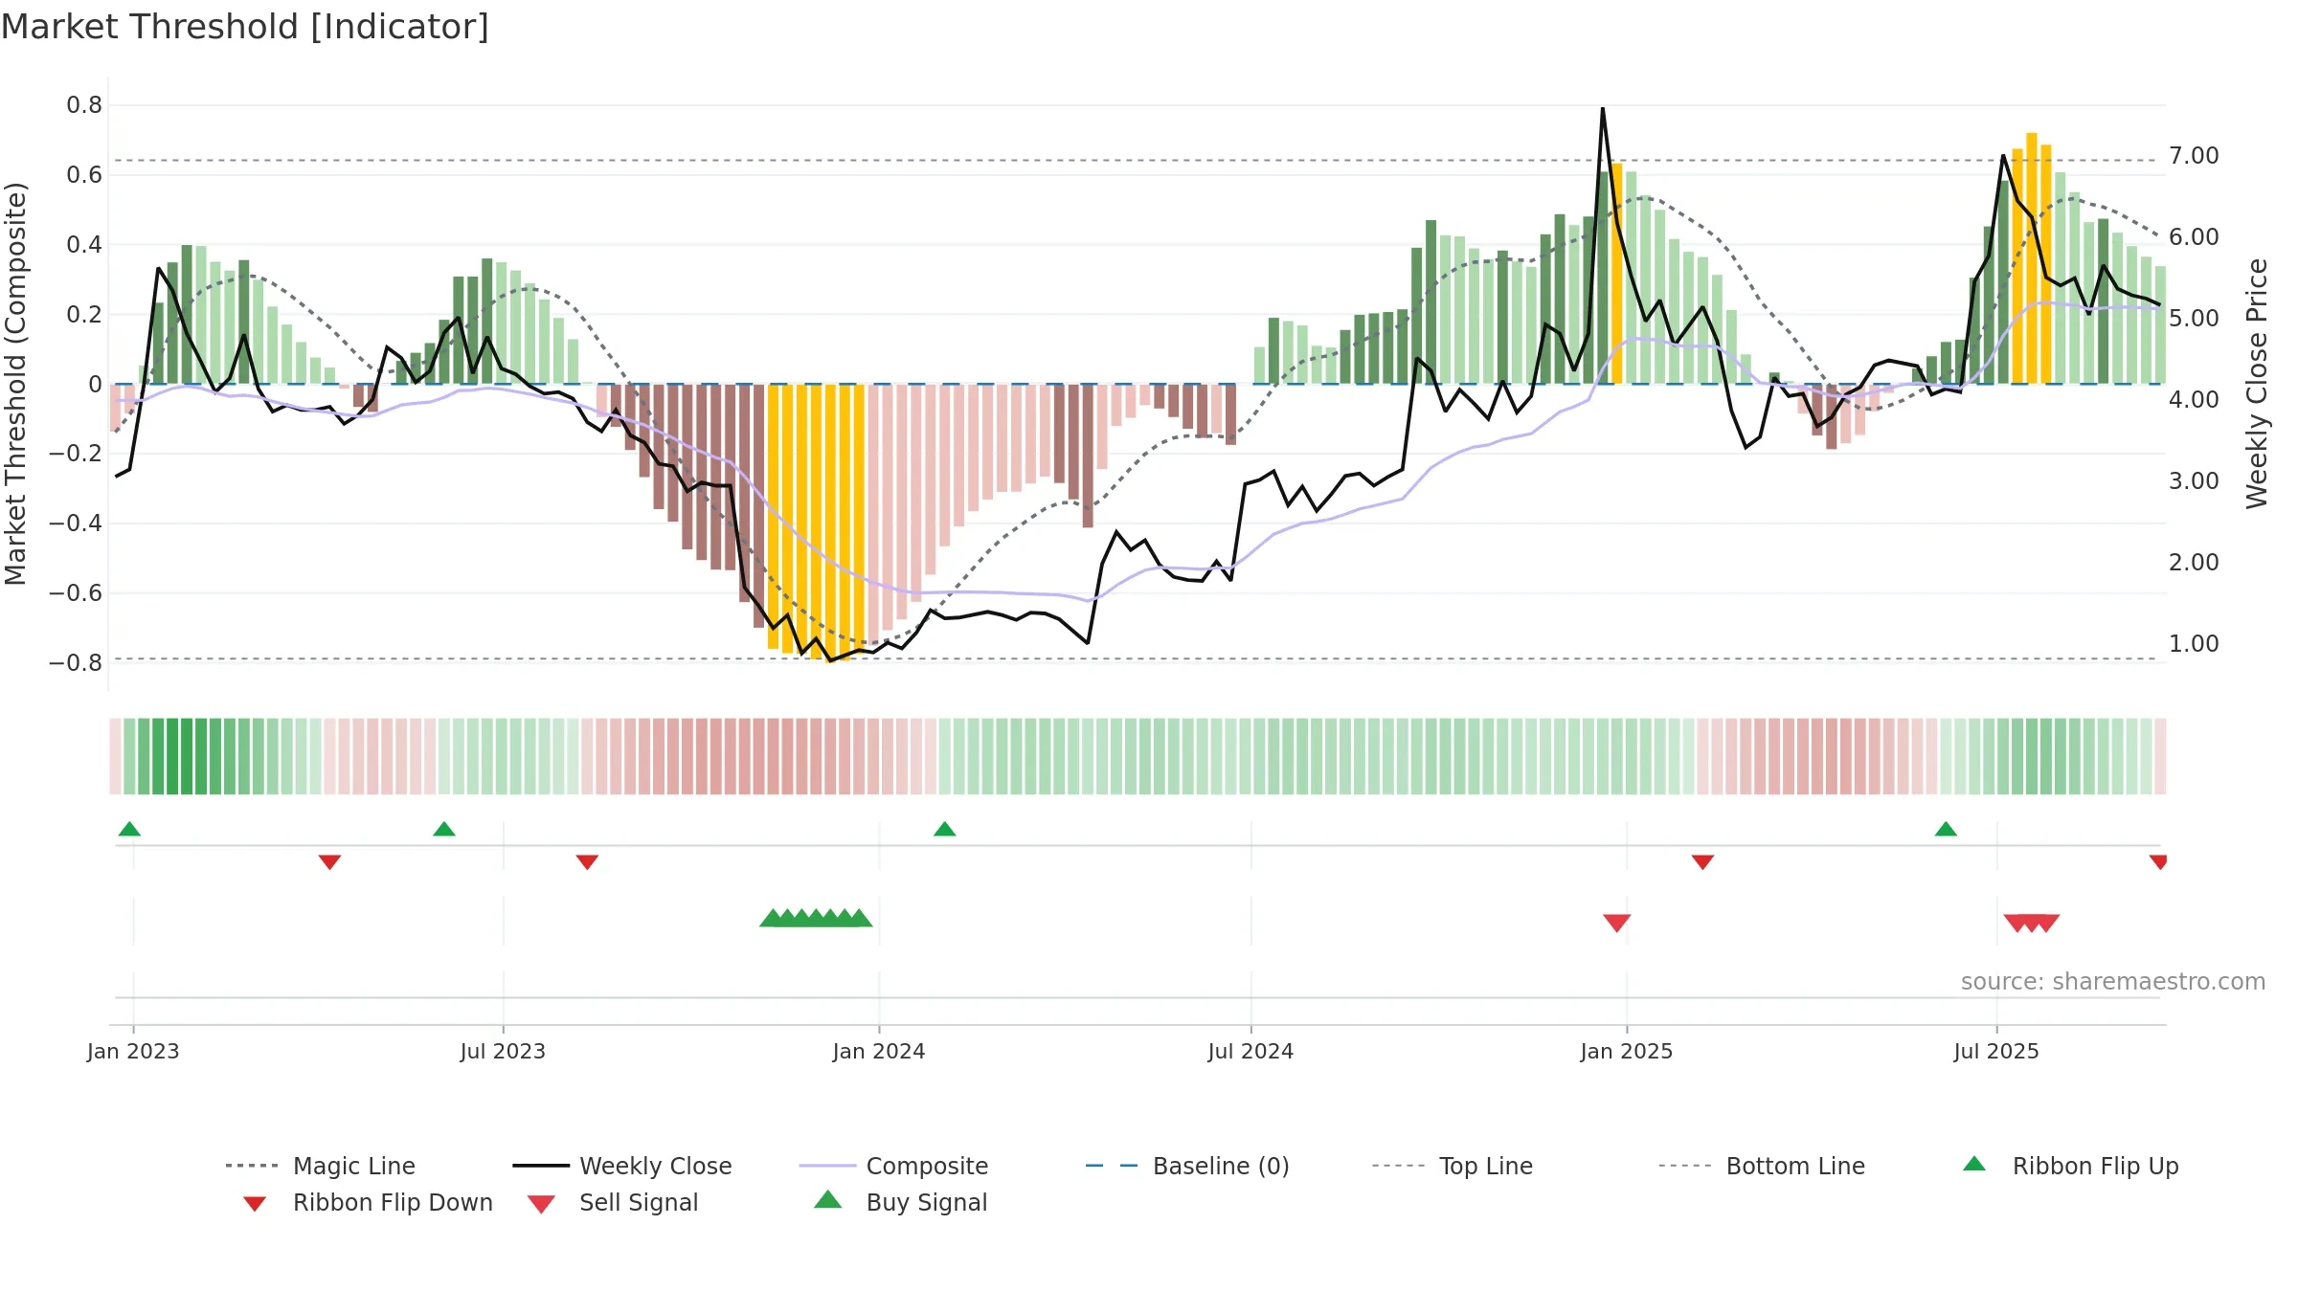This screenshot has height=1292, width=2298.
Task: Click the 0.8 tick on left axis
Action: pos(84,105)
